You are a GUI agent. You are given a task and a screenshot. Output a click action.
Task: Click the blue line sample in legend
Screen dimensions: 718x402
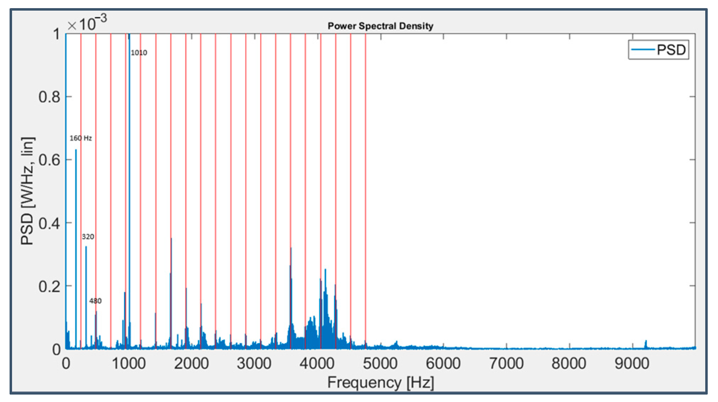tap(643, 50)
